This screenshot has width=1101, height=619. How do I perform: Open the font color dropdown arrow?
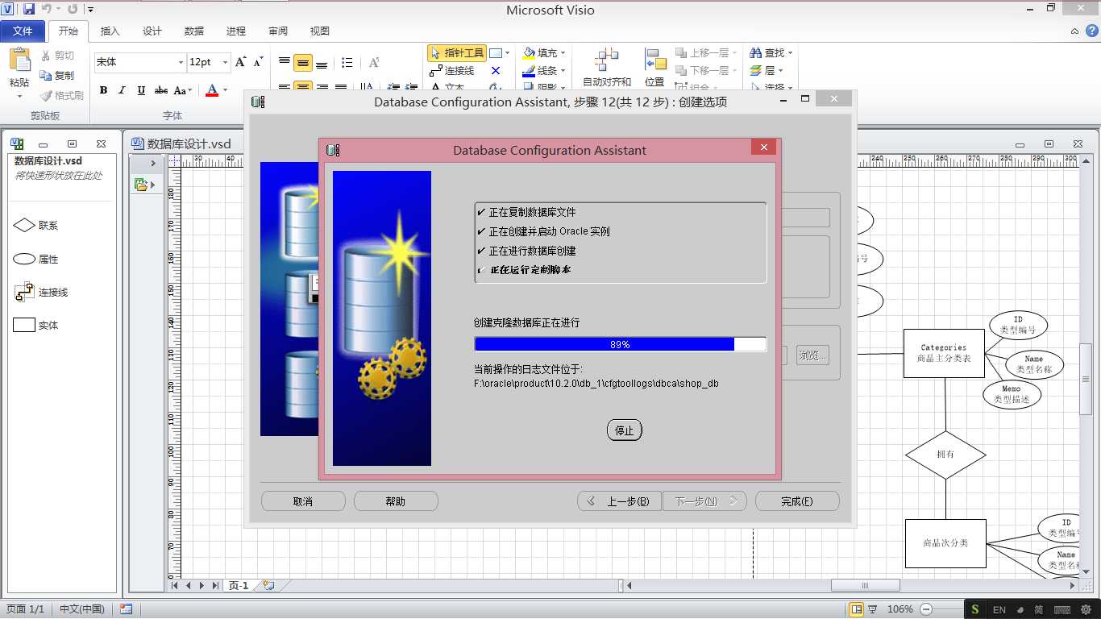tap(225, 90)
